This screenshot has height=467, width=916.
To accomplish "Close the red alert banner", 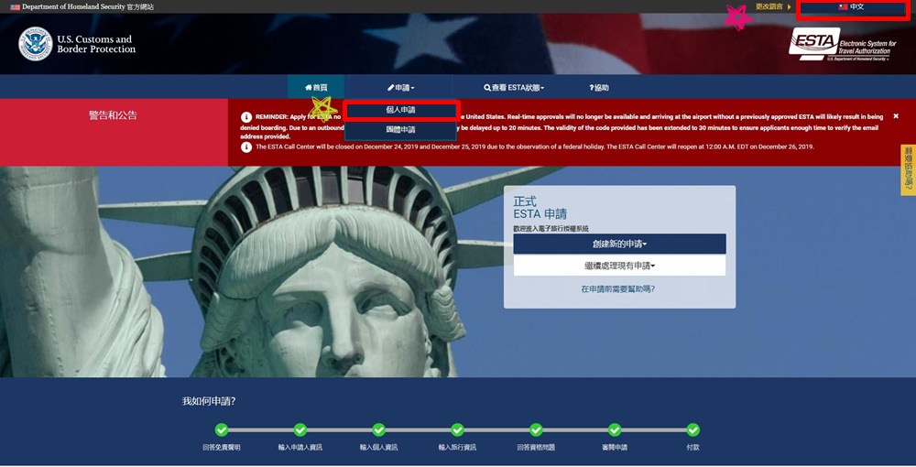I will click(896, 116).
